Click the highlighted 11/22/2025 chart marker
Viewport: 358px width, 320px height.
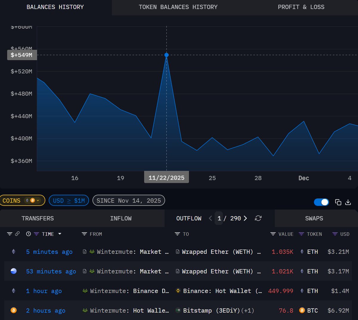pyautogui.click(x=166, y=55)
